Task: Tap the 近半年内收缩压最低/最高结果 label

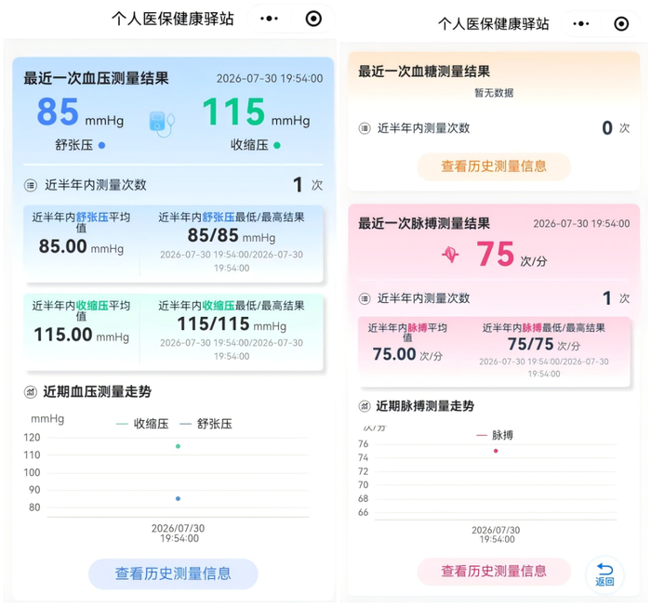Action: tap(232, 306)
